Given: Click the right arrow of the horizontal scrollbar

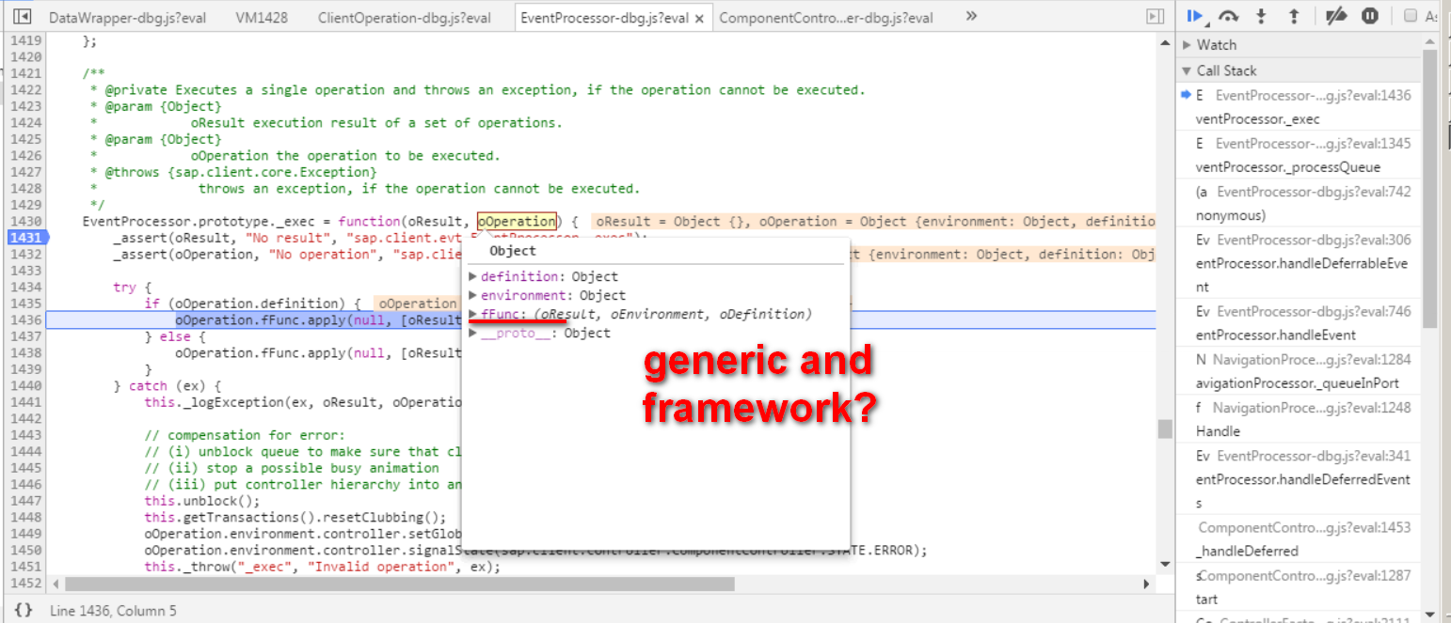Looking at the screenshot, I should [x=1147, y=584].
